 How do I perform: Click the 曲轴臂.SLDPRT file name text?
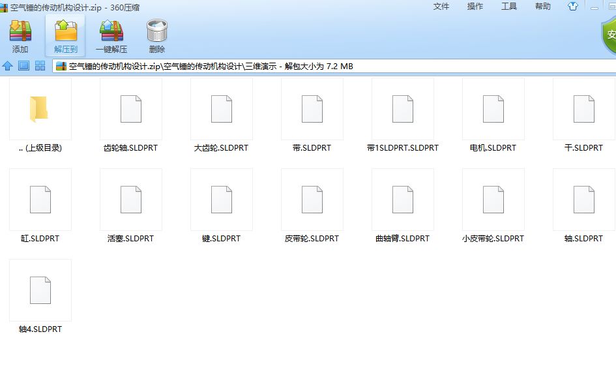click(403, 238)
